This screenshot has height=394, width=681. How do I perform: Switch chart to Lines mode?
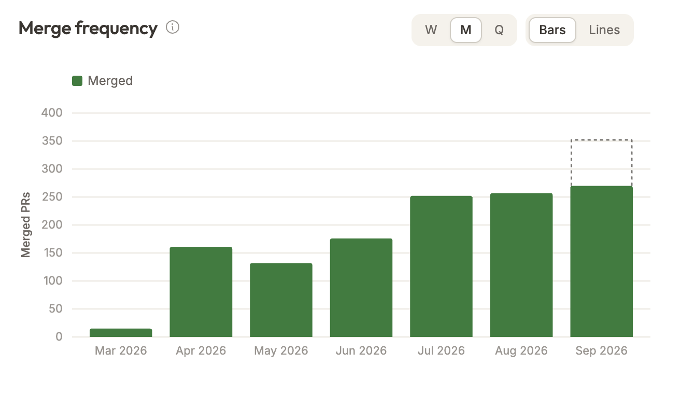pos(604,30)
